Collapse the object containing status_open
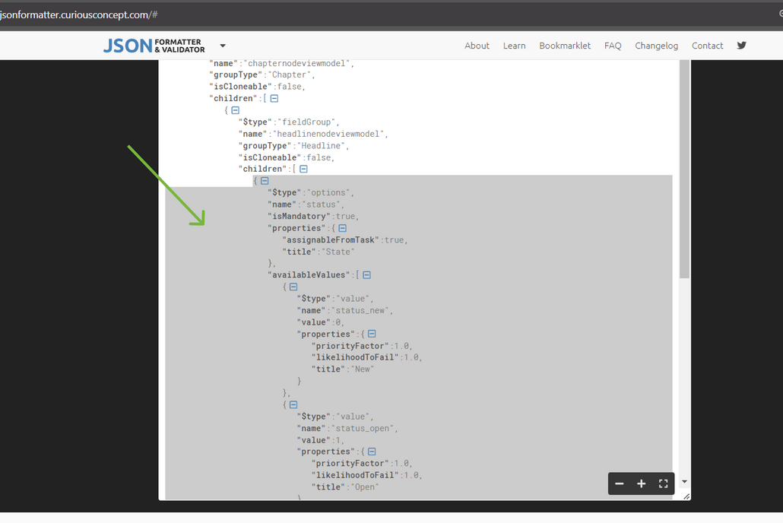 click(293, 404)
